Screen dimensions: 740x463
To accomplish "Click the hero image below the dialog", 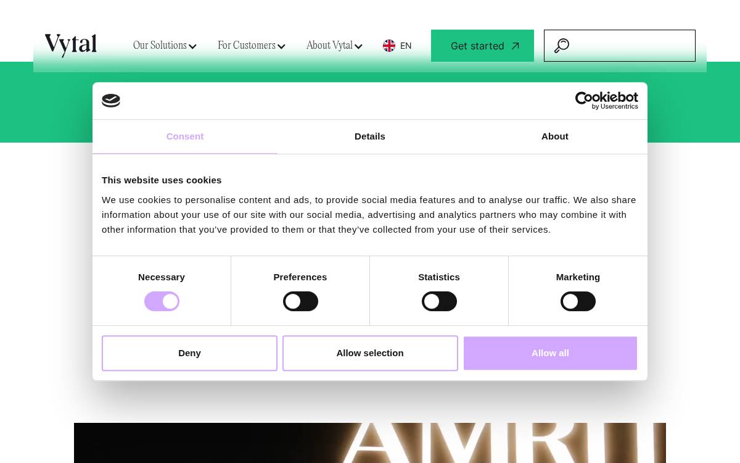I will (370, 443).
